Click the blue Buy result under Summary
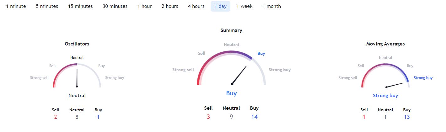Screen dimensions: 446x132 231,93
